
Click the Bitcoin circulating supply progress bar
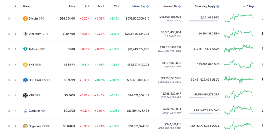coord(204,21)
